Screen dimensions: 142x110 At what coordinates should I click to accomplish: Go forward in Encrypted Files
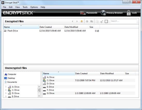[77, 21]
